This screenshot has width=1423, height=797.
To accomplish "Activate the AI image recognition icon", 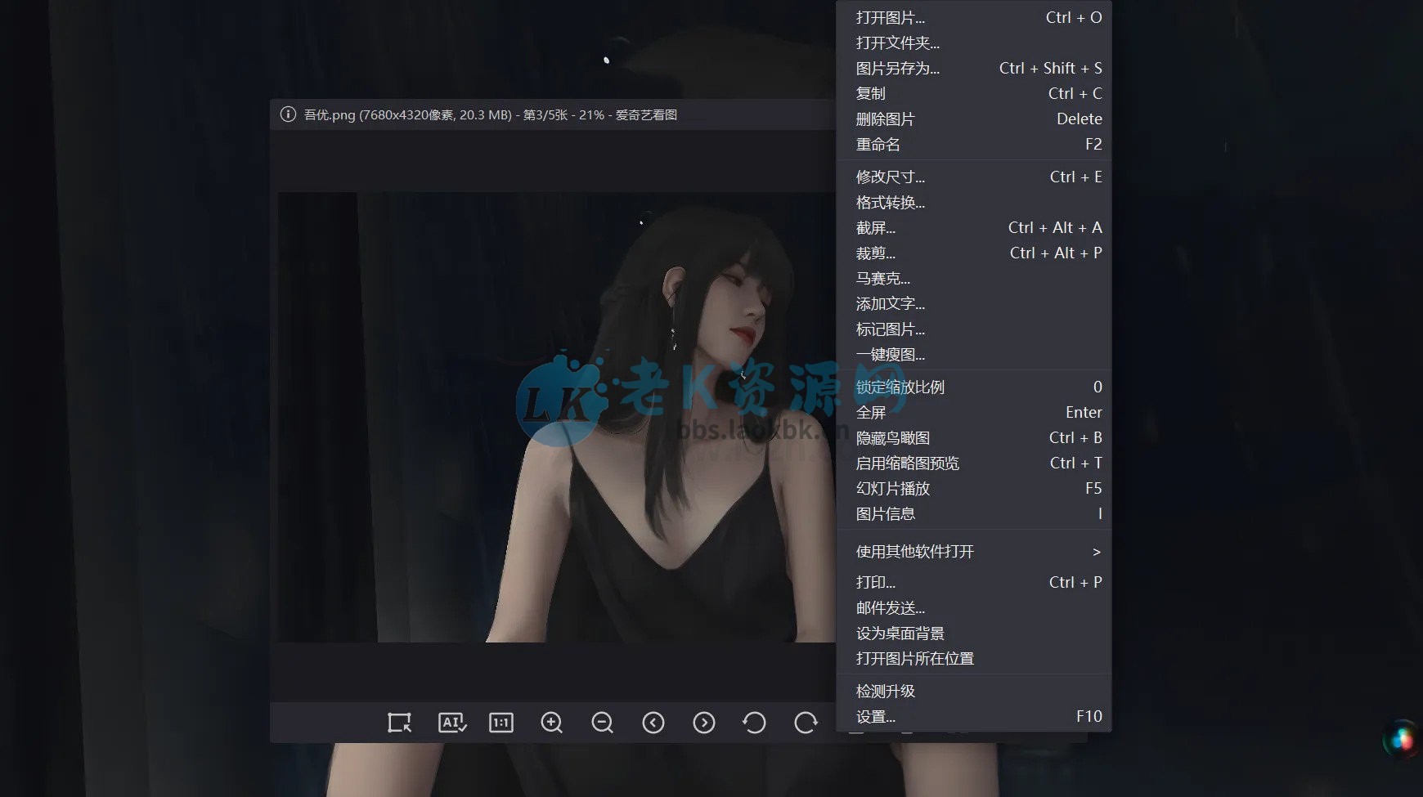I will (451, 723).
